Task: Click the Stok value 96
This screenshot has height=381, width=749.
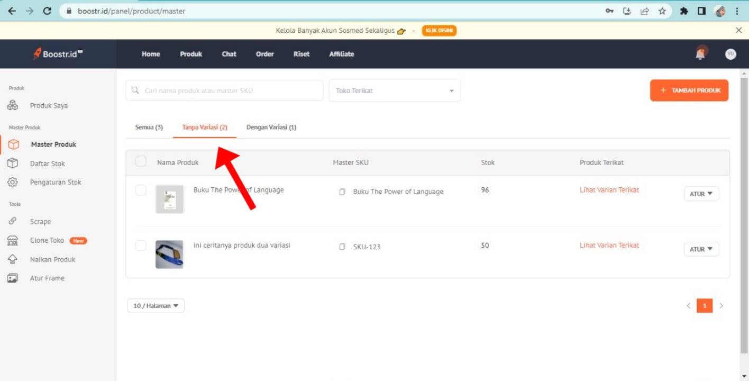Action: pos(485,190)
